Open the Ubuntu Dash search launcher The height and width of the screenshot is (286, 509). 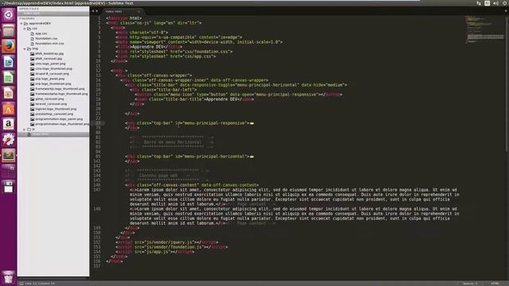click(9, 15)
